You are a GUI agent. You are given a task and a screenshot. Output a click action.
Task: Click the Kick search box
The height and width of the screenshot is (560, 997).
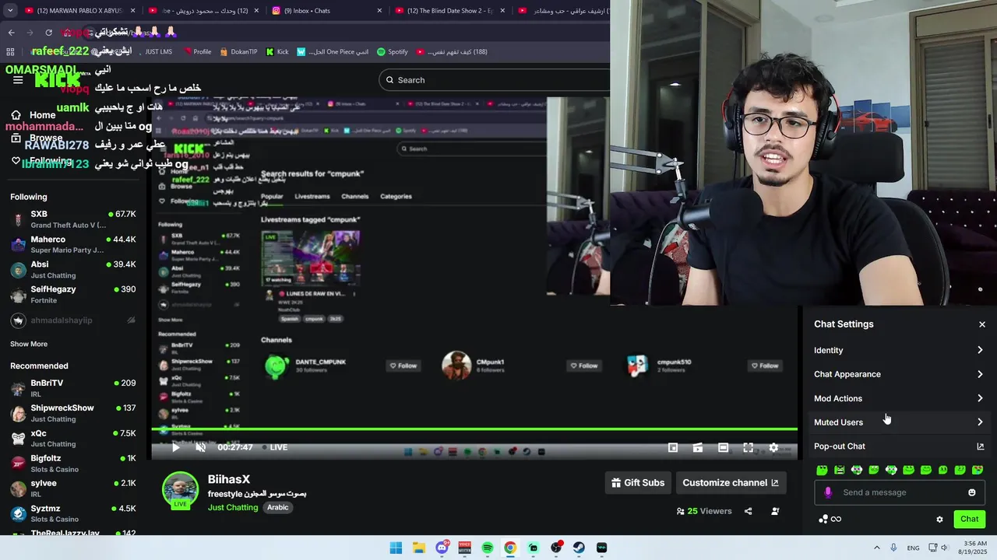[494, 80]
